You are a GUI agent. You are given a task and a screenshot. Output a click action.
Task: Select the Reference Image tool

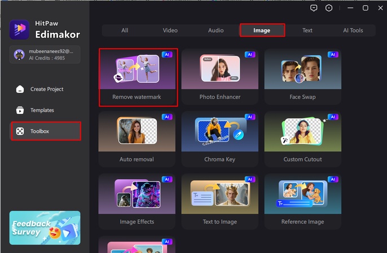coord(302,201)
